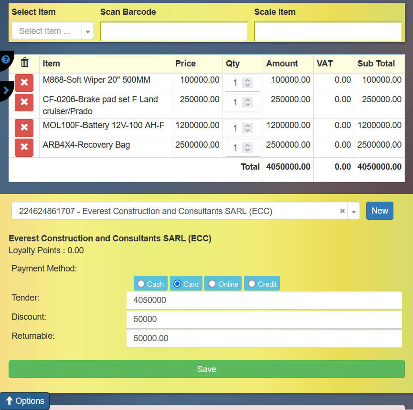Expand the customer dropdown arrow
The width and height of the screenshot is (413, 410).
(x=354, y=211)
